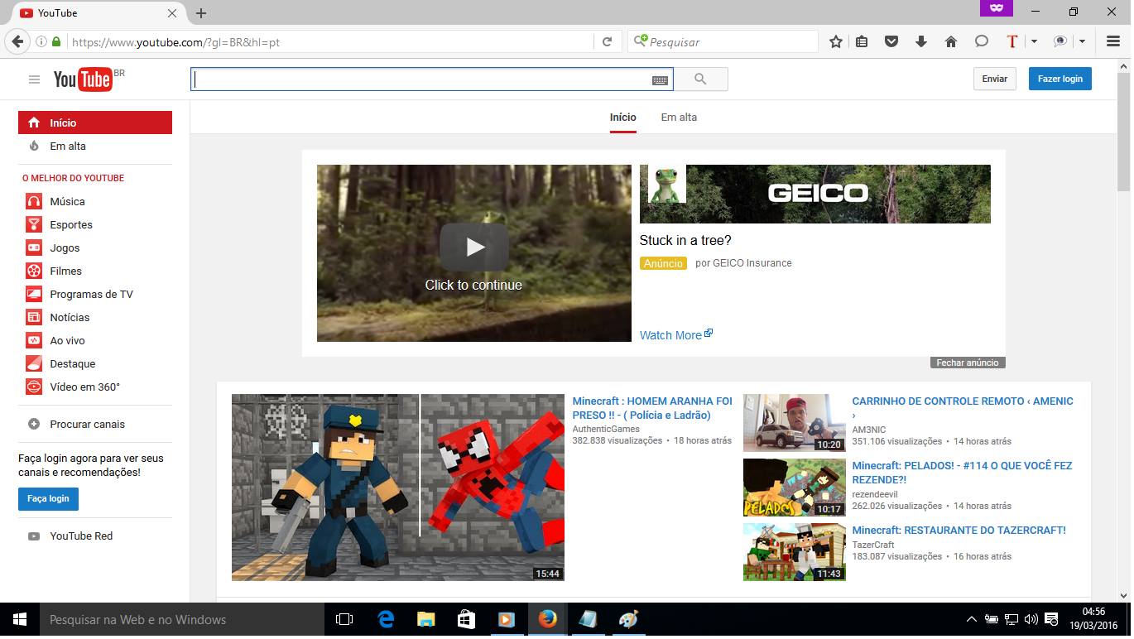
Task: Close the ad via Fechar anúncio
Action: point(967,363)
